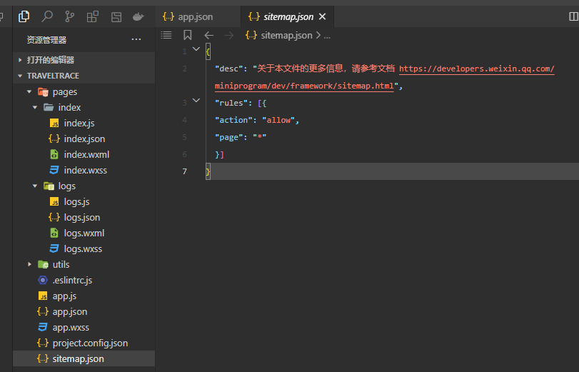Click the split editor icon
This screenshot has width=579, height=372.
[x=573, y=16]
